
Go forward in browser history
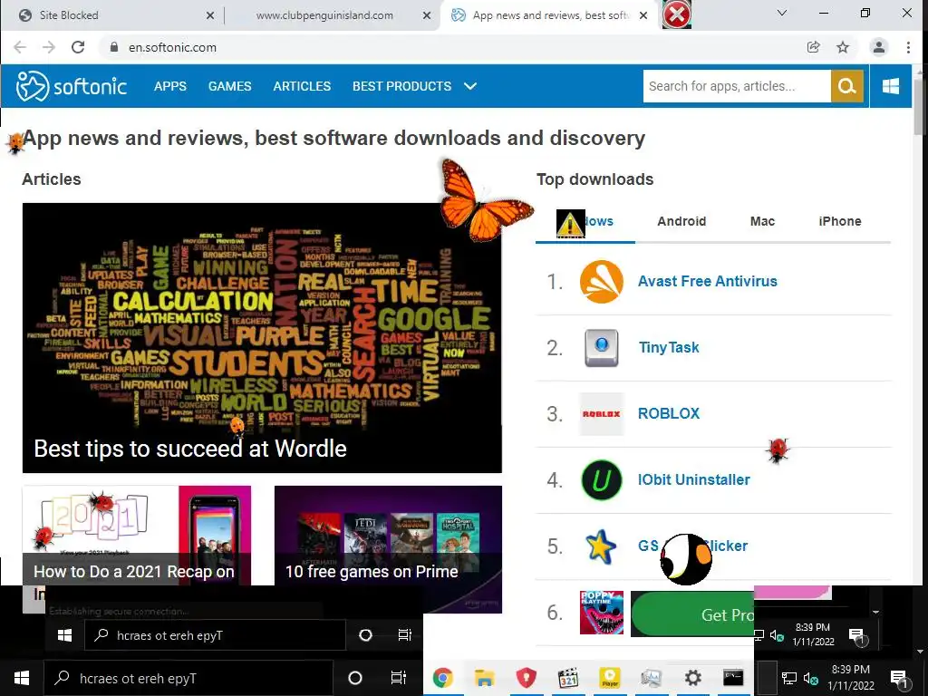click(x=49, y=47)
